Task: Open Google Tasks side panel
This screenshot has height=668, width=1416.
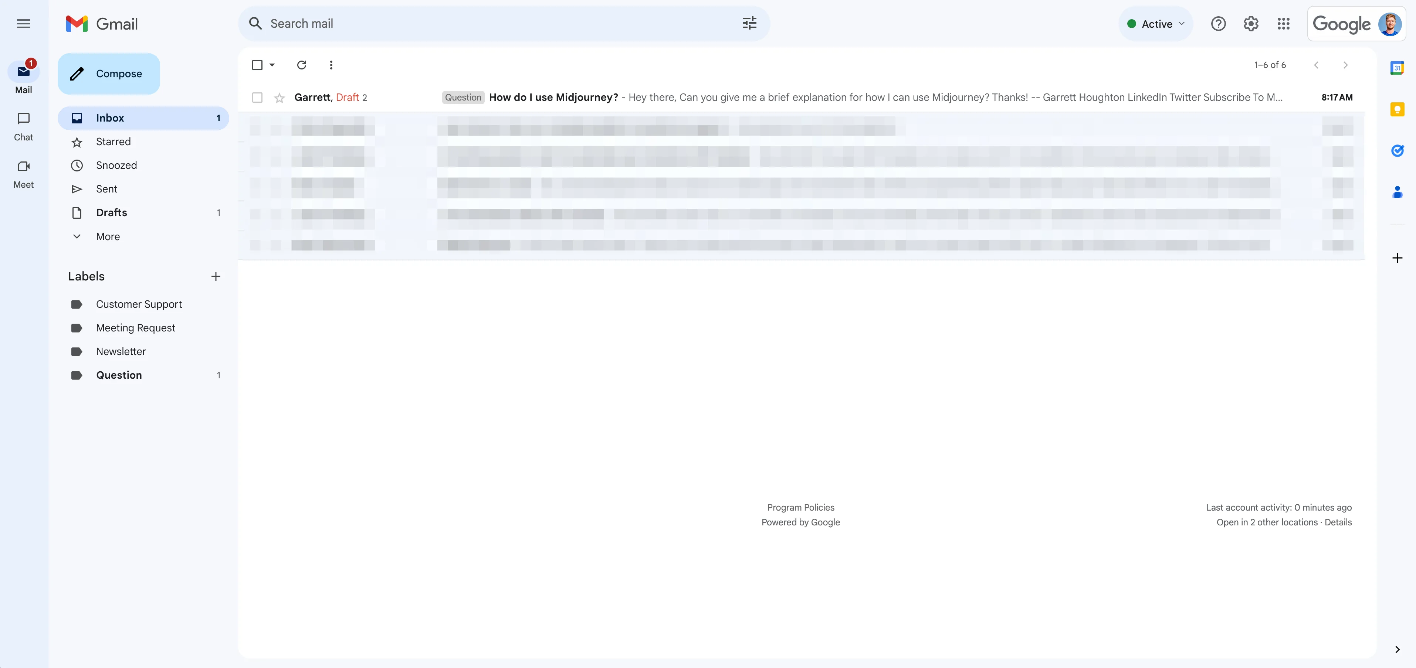Action: 1397,150
